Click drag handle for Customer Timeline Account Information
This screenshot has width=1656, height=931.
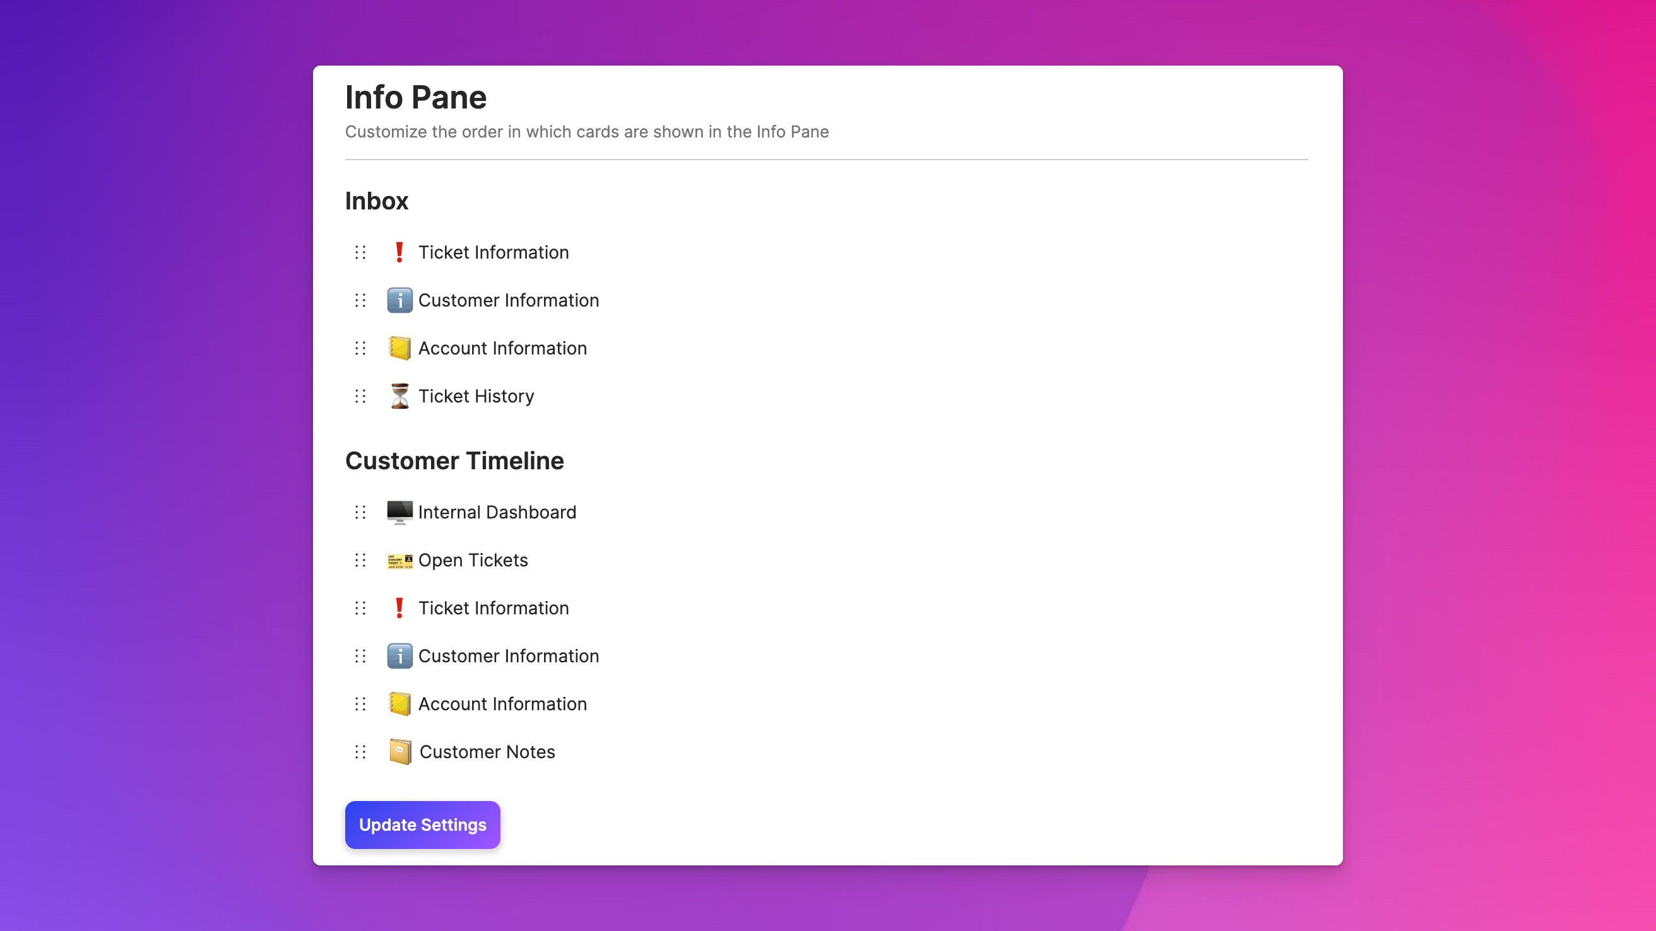pyautogui.click(x=360, y=704)
